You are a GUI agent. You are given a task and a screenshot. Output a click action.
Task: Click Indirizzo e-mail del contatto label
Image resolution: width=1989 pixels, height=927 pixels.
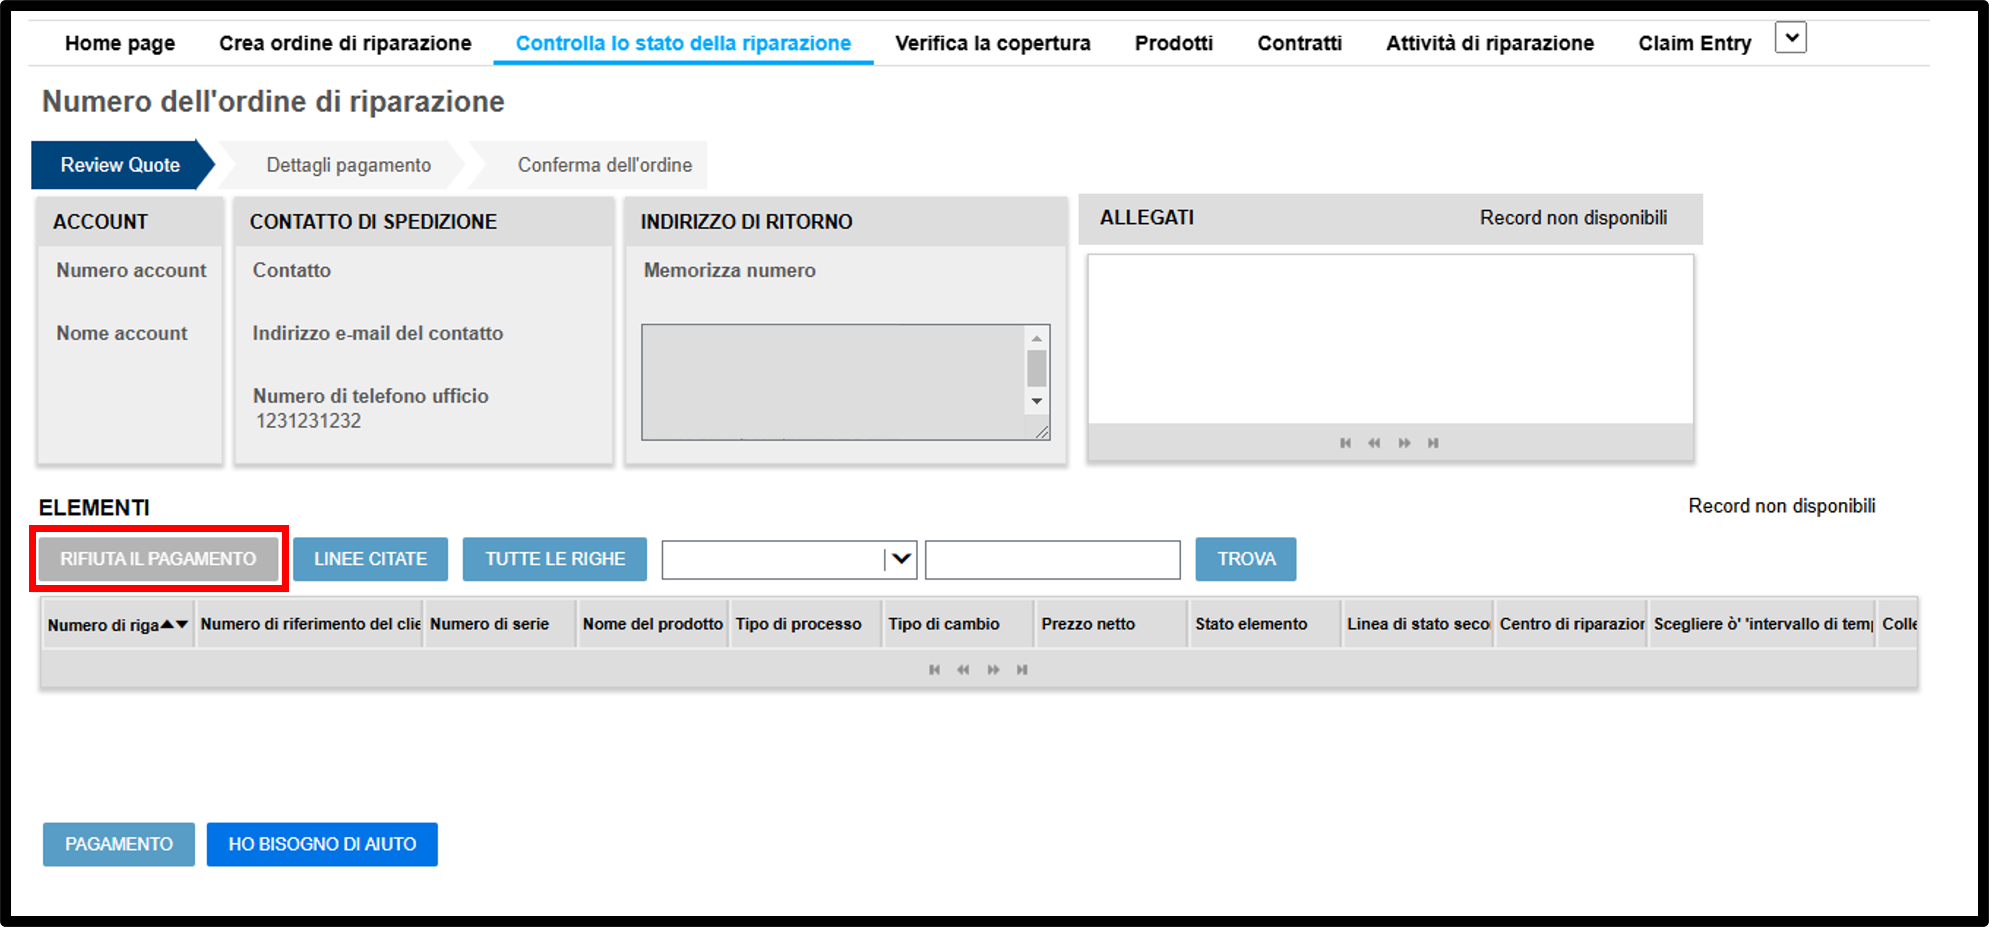(x=377, y=333)
